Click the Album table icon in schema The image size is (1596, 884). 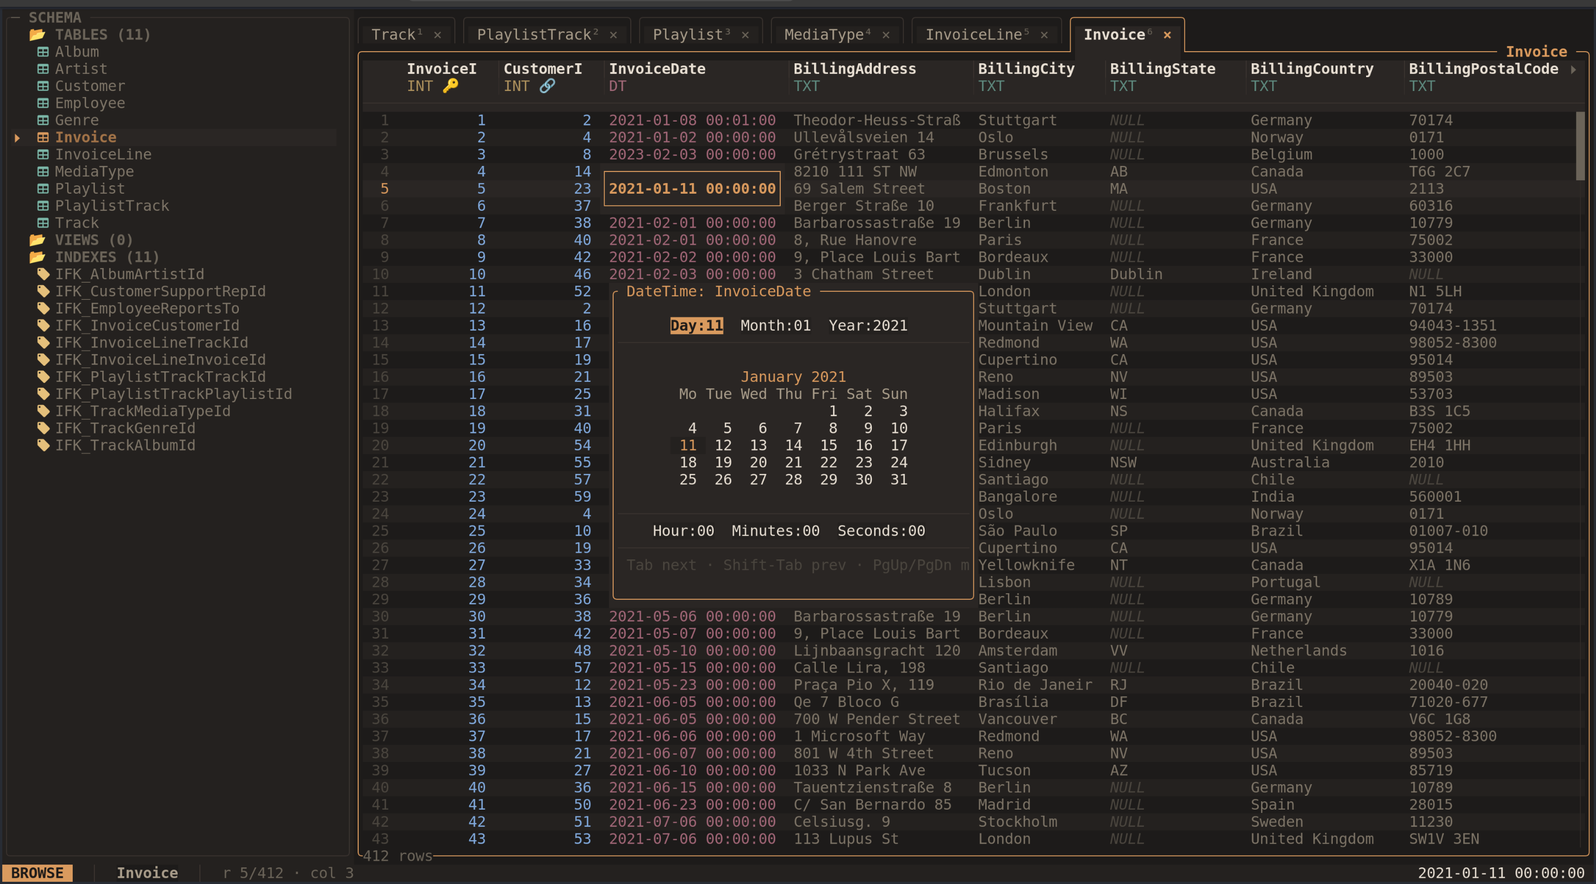click(x=43, y=52)
